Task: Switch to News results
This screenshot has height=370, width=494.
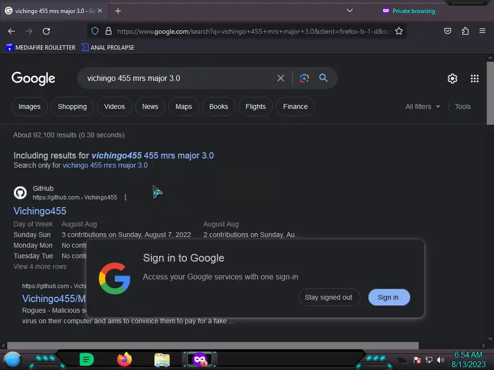Action: (150, 106)
